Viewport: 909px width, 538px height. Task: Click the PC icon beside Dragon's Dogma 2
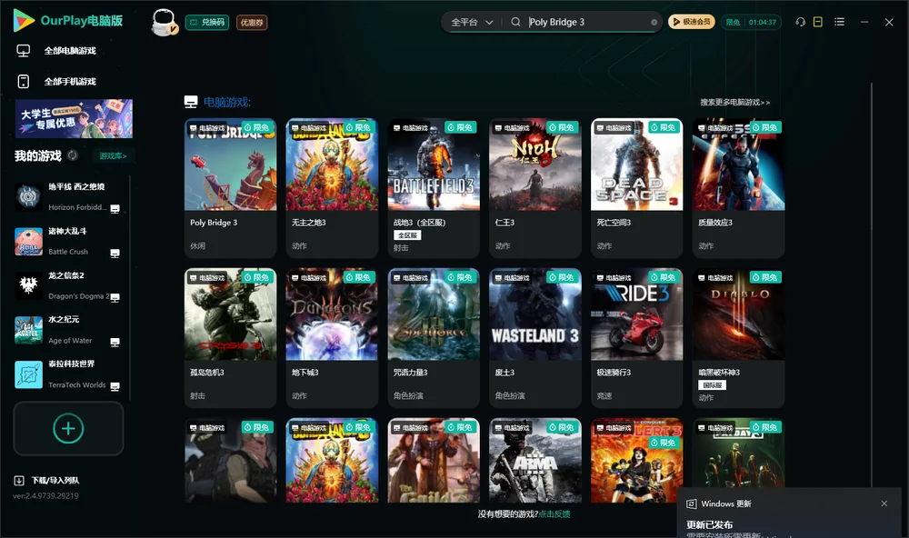coord(115,297)
